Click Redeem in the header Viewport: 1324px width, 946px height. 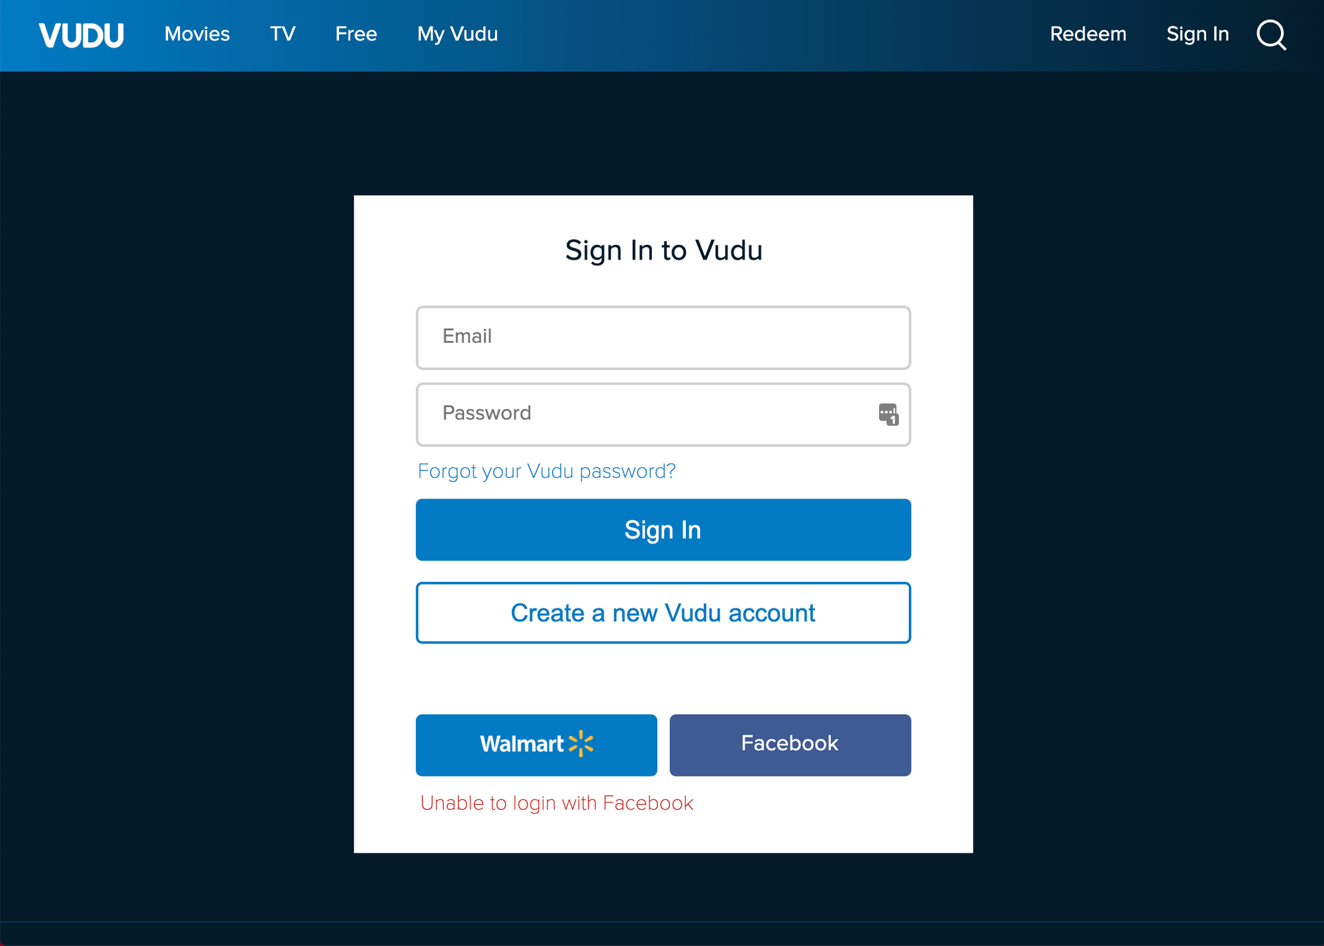click(x=1088, y=34)
